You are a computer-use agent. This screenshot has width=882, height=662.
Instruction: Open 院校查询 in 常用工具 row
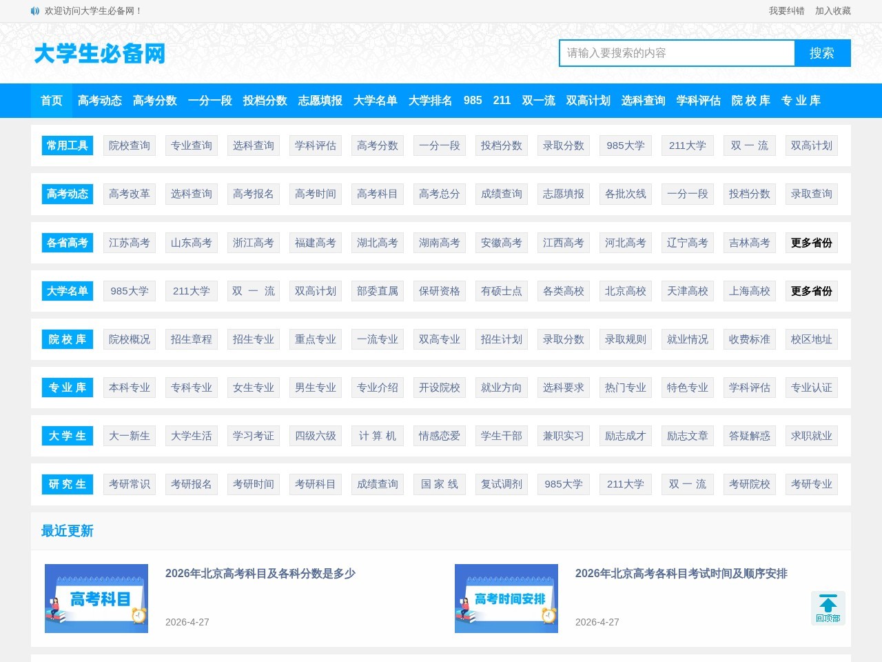[x=130, y=146]
